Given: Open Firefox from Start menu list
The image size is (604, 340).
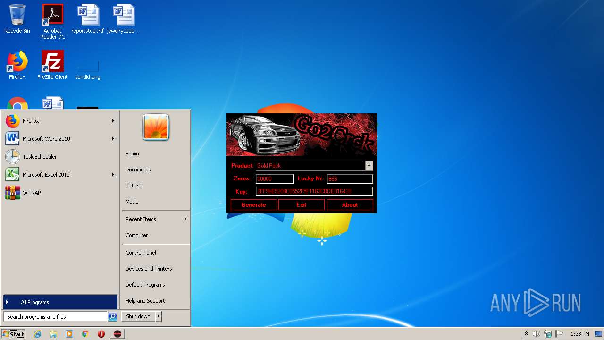Looking at the screenshot, I should (x=60, y=121).
